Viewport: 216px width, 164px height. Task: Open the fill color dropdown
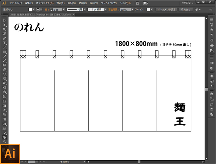(33, 10)
